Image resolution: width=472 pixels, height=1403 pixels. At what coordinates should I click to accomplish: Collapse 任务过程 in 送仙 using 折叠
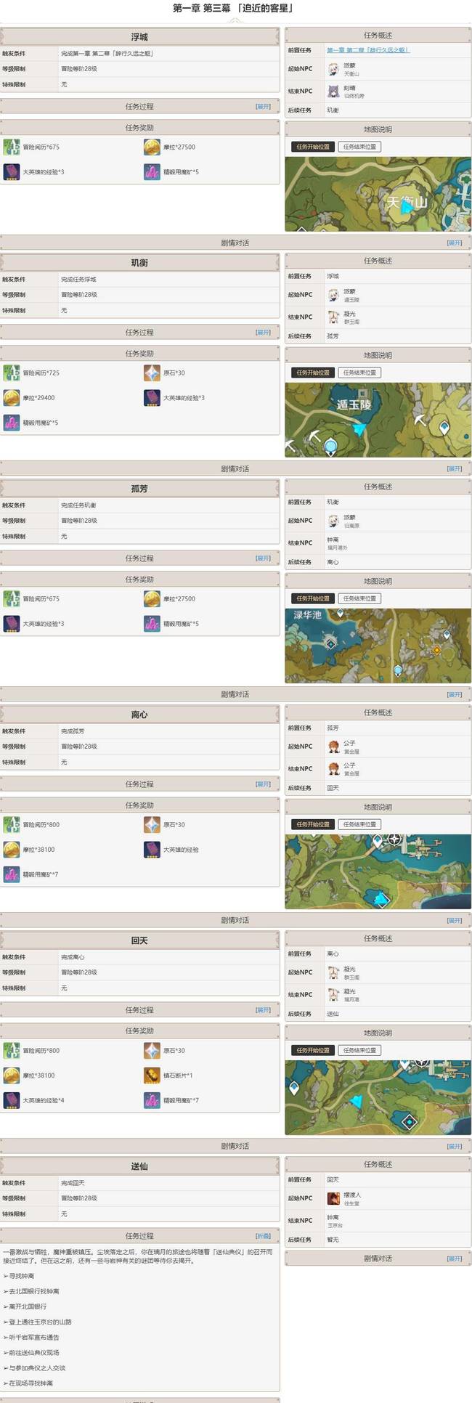(263, 1236)
